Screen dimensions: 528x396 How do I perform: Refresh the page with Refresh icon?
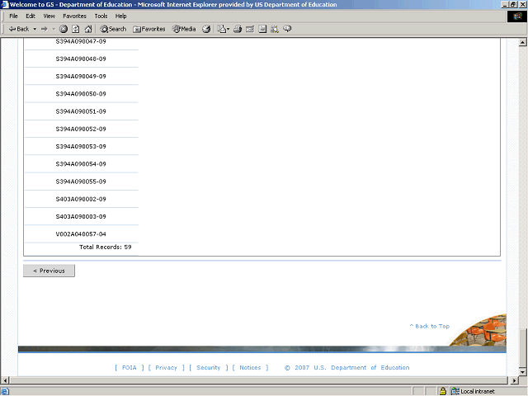pyautogui.click(x=76, y=29)
